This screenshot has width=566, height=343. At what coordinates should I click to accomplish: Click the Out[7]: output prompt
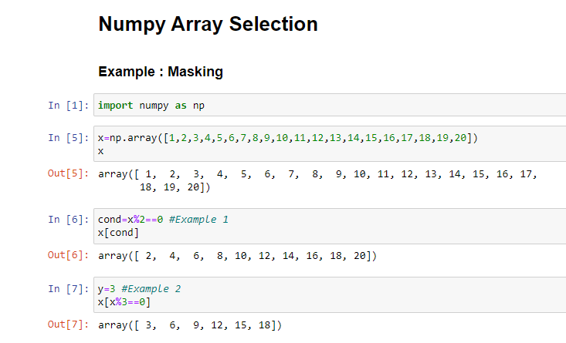point(68,325)
